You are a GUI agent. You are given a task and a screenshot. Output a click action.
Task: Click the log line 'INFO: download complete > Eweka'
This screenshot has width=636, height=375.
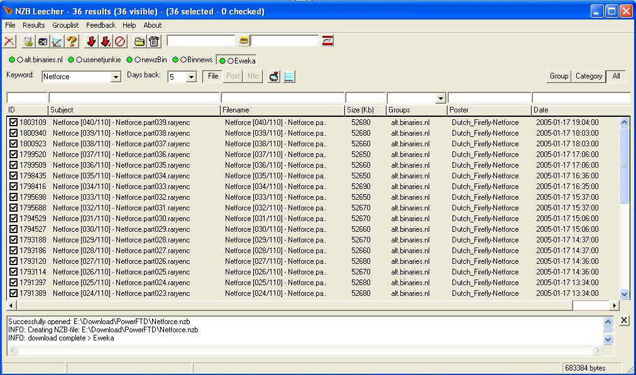pyautogui.click(x=61, y=338)
